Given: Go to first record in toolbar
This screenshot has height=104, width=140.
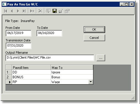Looking at the screenshot, I should tap(6, 11).
